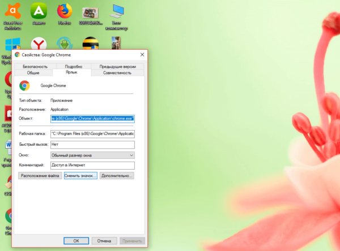340x251 pixels.
Task: Click the large Chrome icon in Ярлык tab
Action: coord(24,86)
